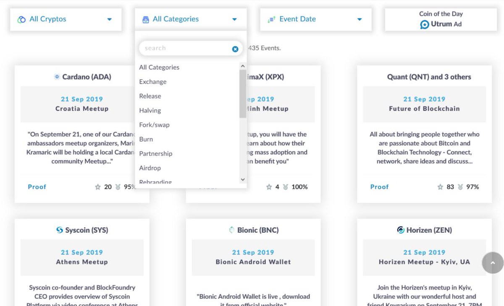
Task: Click the 21 Sep 2019 date on Syscoin card
Action: 82,252
